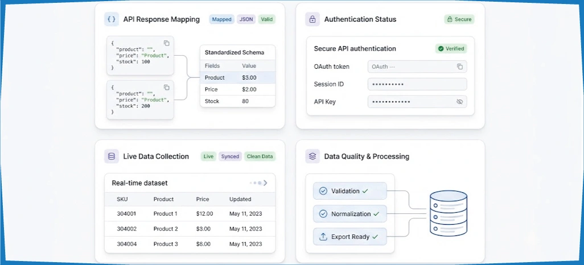Click the Mapped tag
Screen dimensions: 584x265
(x=221, y=19)
